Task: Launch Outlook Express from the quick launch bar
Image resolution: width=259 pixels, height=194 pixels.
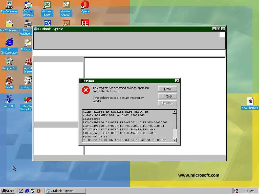Action: (33, 191)
